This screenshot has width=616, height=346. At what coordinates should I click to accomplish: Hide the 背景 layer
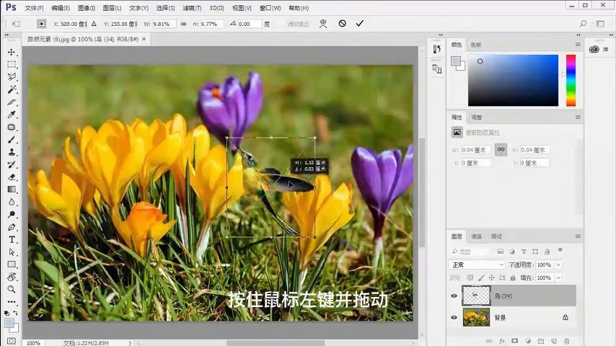[454, 317]
